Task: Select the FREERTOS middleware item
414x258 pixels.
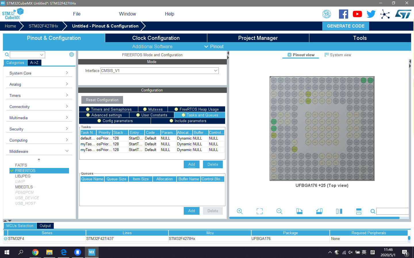Action: (x=39, y=171)
